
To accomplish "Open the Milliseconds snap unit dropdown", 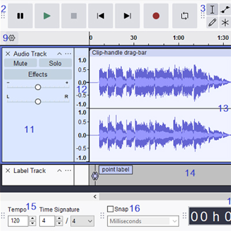I will 143,221.
